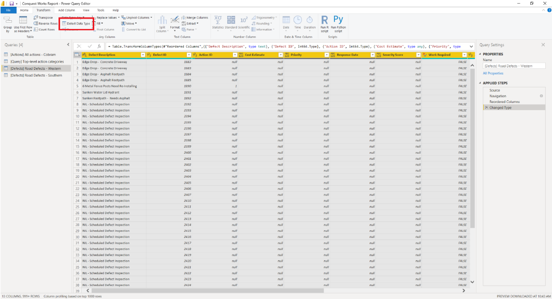Click the Merge Columns button
The height and width of the screenshot is (299, 552).
pyautogui.click(x=195, y=18)
